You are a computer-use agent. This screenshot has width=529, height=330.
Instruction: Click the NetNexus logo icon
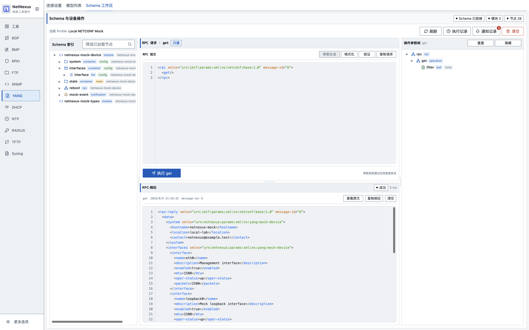pyautogui.click(x=6, y=9)
